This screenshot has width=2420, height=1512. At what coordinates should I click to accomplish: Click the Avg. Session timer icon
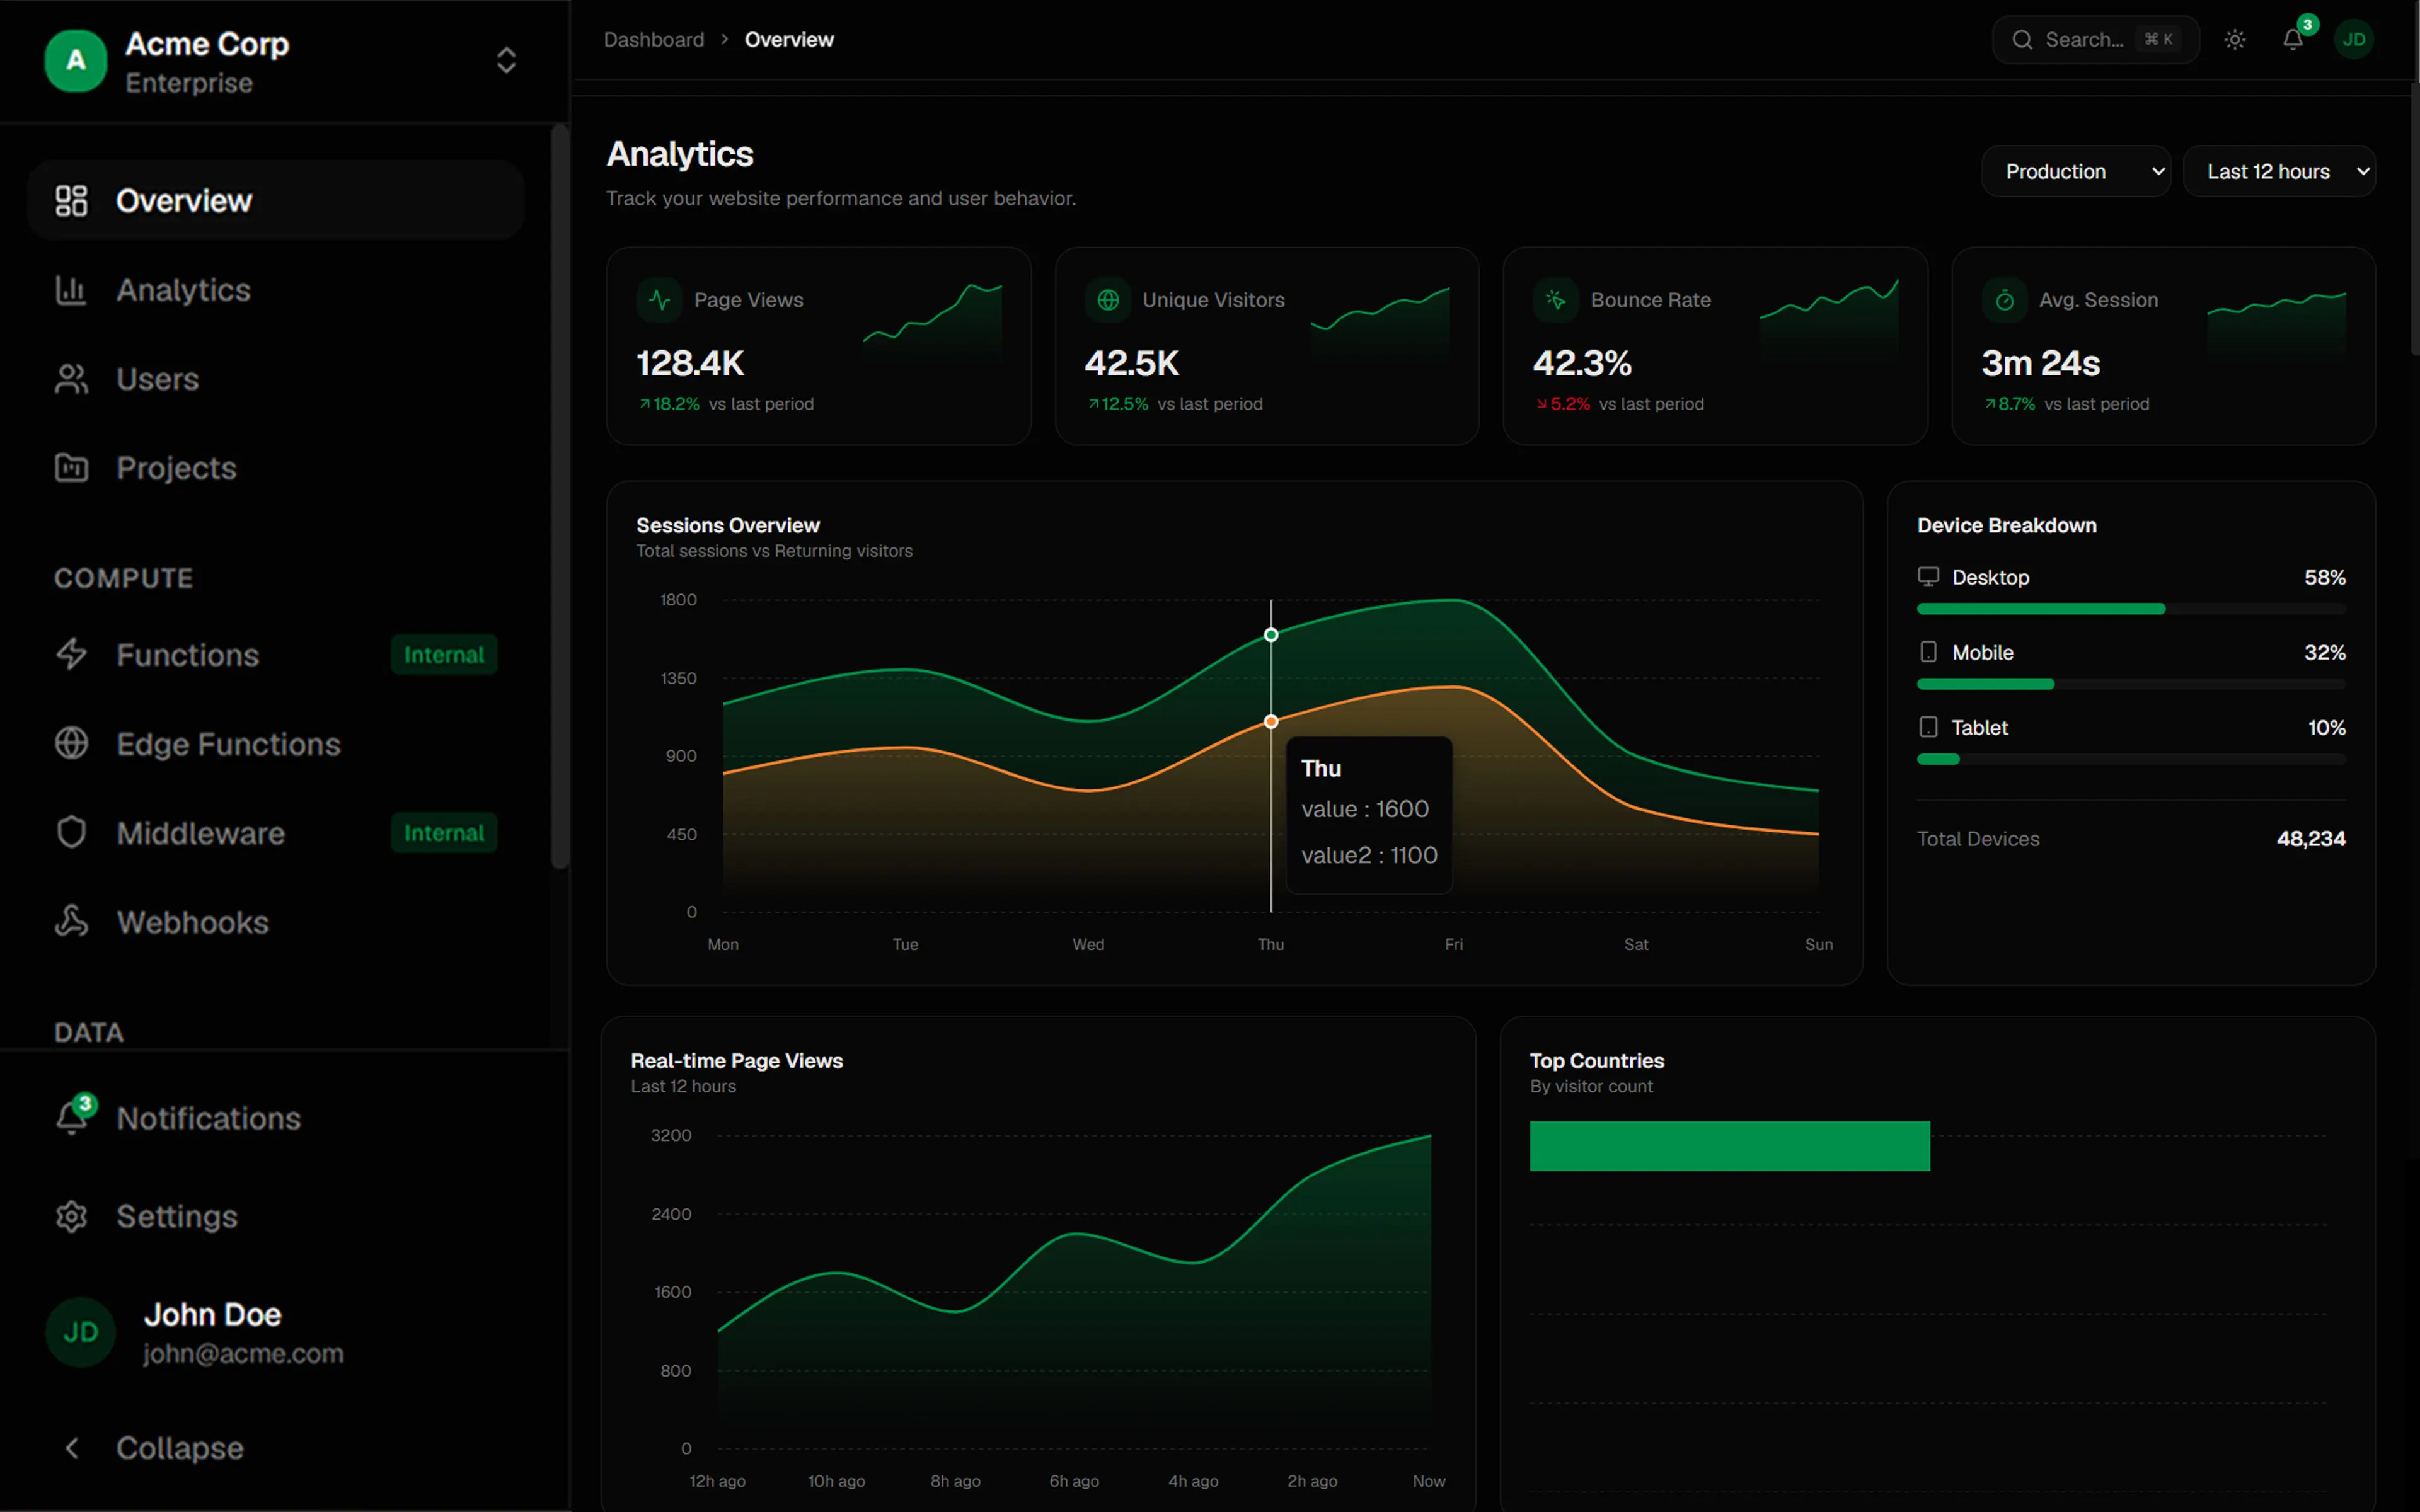click(x=2005, y=300)
